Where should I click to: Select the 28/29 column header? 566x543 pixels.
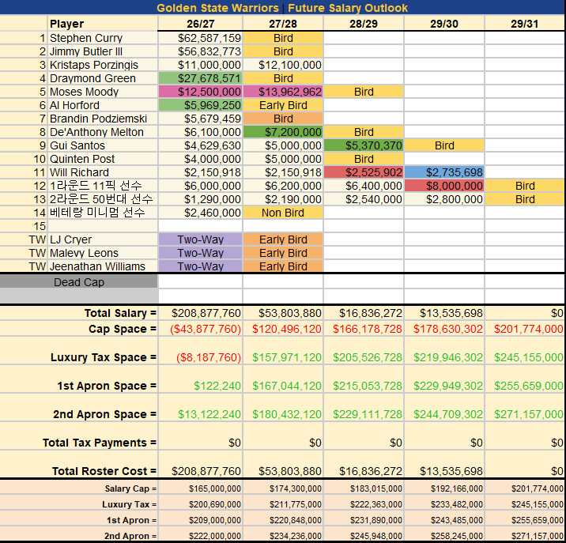point(364,24)
